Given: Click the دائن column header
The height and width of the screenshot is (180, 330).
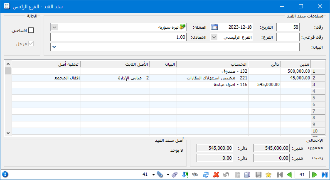Looking at the screenshot, I should (x=264, y=64).
